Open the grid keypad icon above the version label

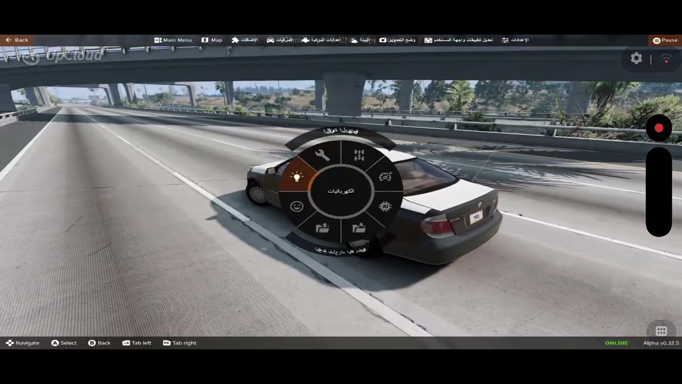coord(661,331)
